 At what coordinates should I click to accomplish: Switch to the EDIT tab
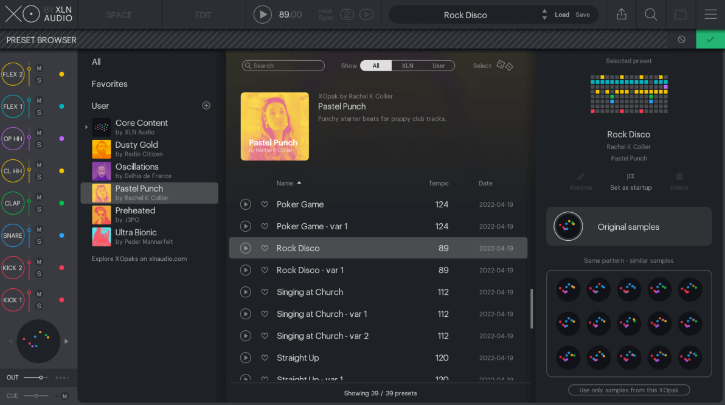point(203,15)
